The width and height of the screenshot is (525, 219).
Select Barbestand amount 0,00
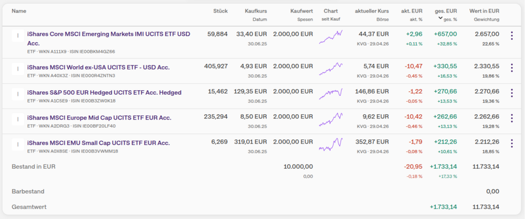[x=492, y=192]
